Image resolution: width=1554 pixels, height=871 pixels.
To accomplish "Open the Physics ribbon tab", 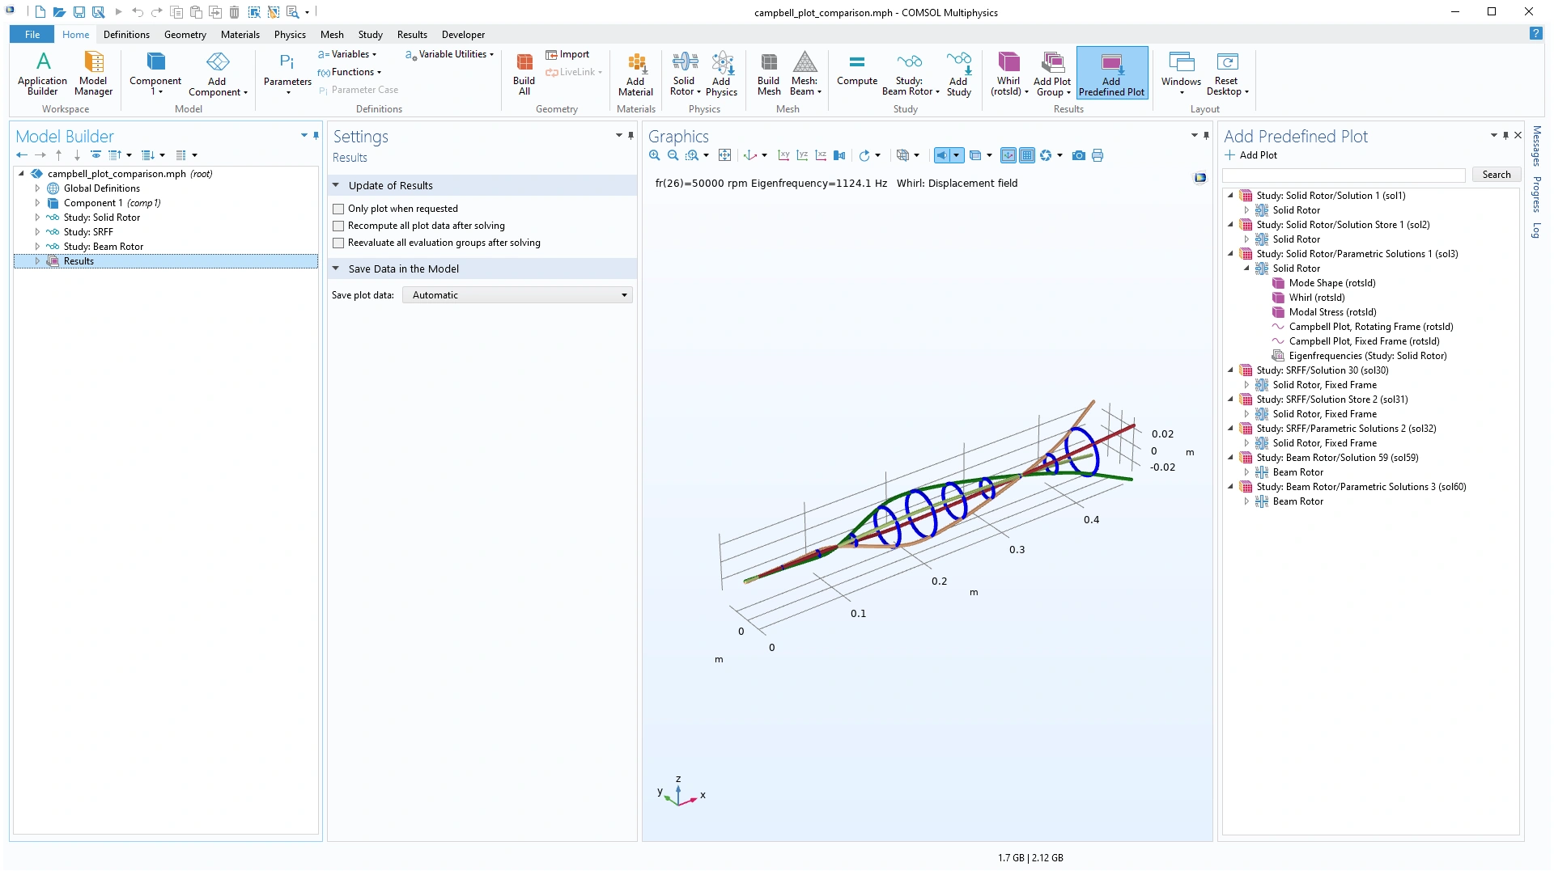I will pos(289,35).
